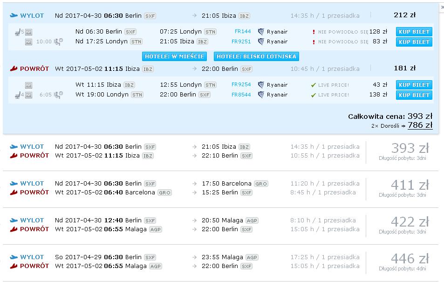This screenshot has width=444, height=282.
Task: Click STN badge next to 07:25 Londyn
Action: [x=211, y=32]
